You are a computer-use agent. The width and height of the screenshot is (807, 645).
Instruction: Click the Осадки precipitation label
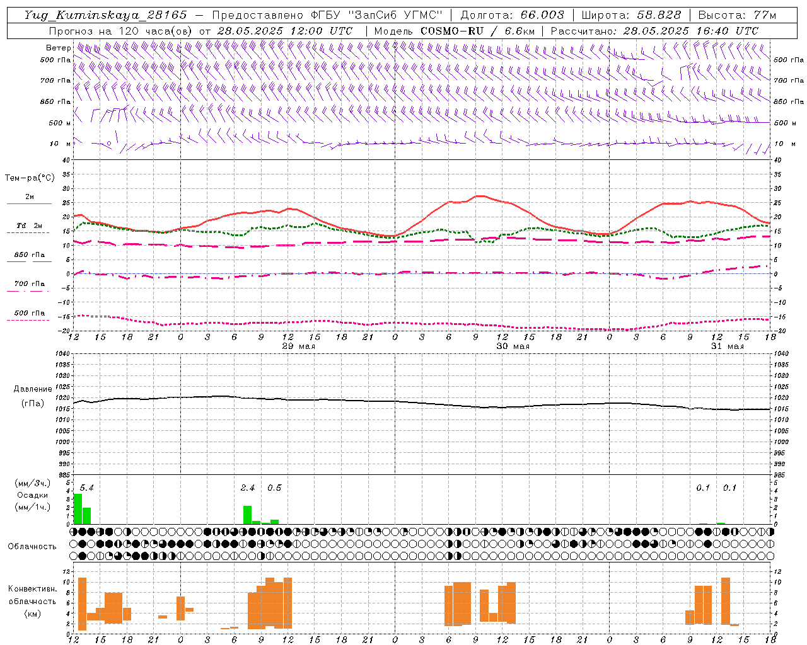click(x=33, y=495)
